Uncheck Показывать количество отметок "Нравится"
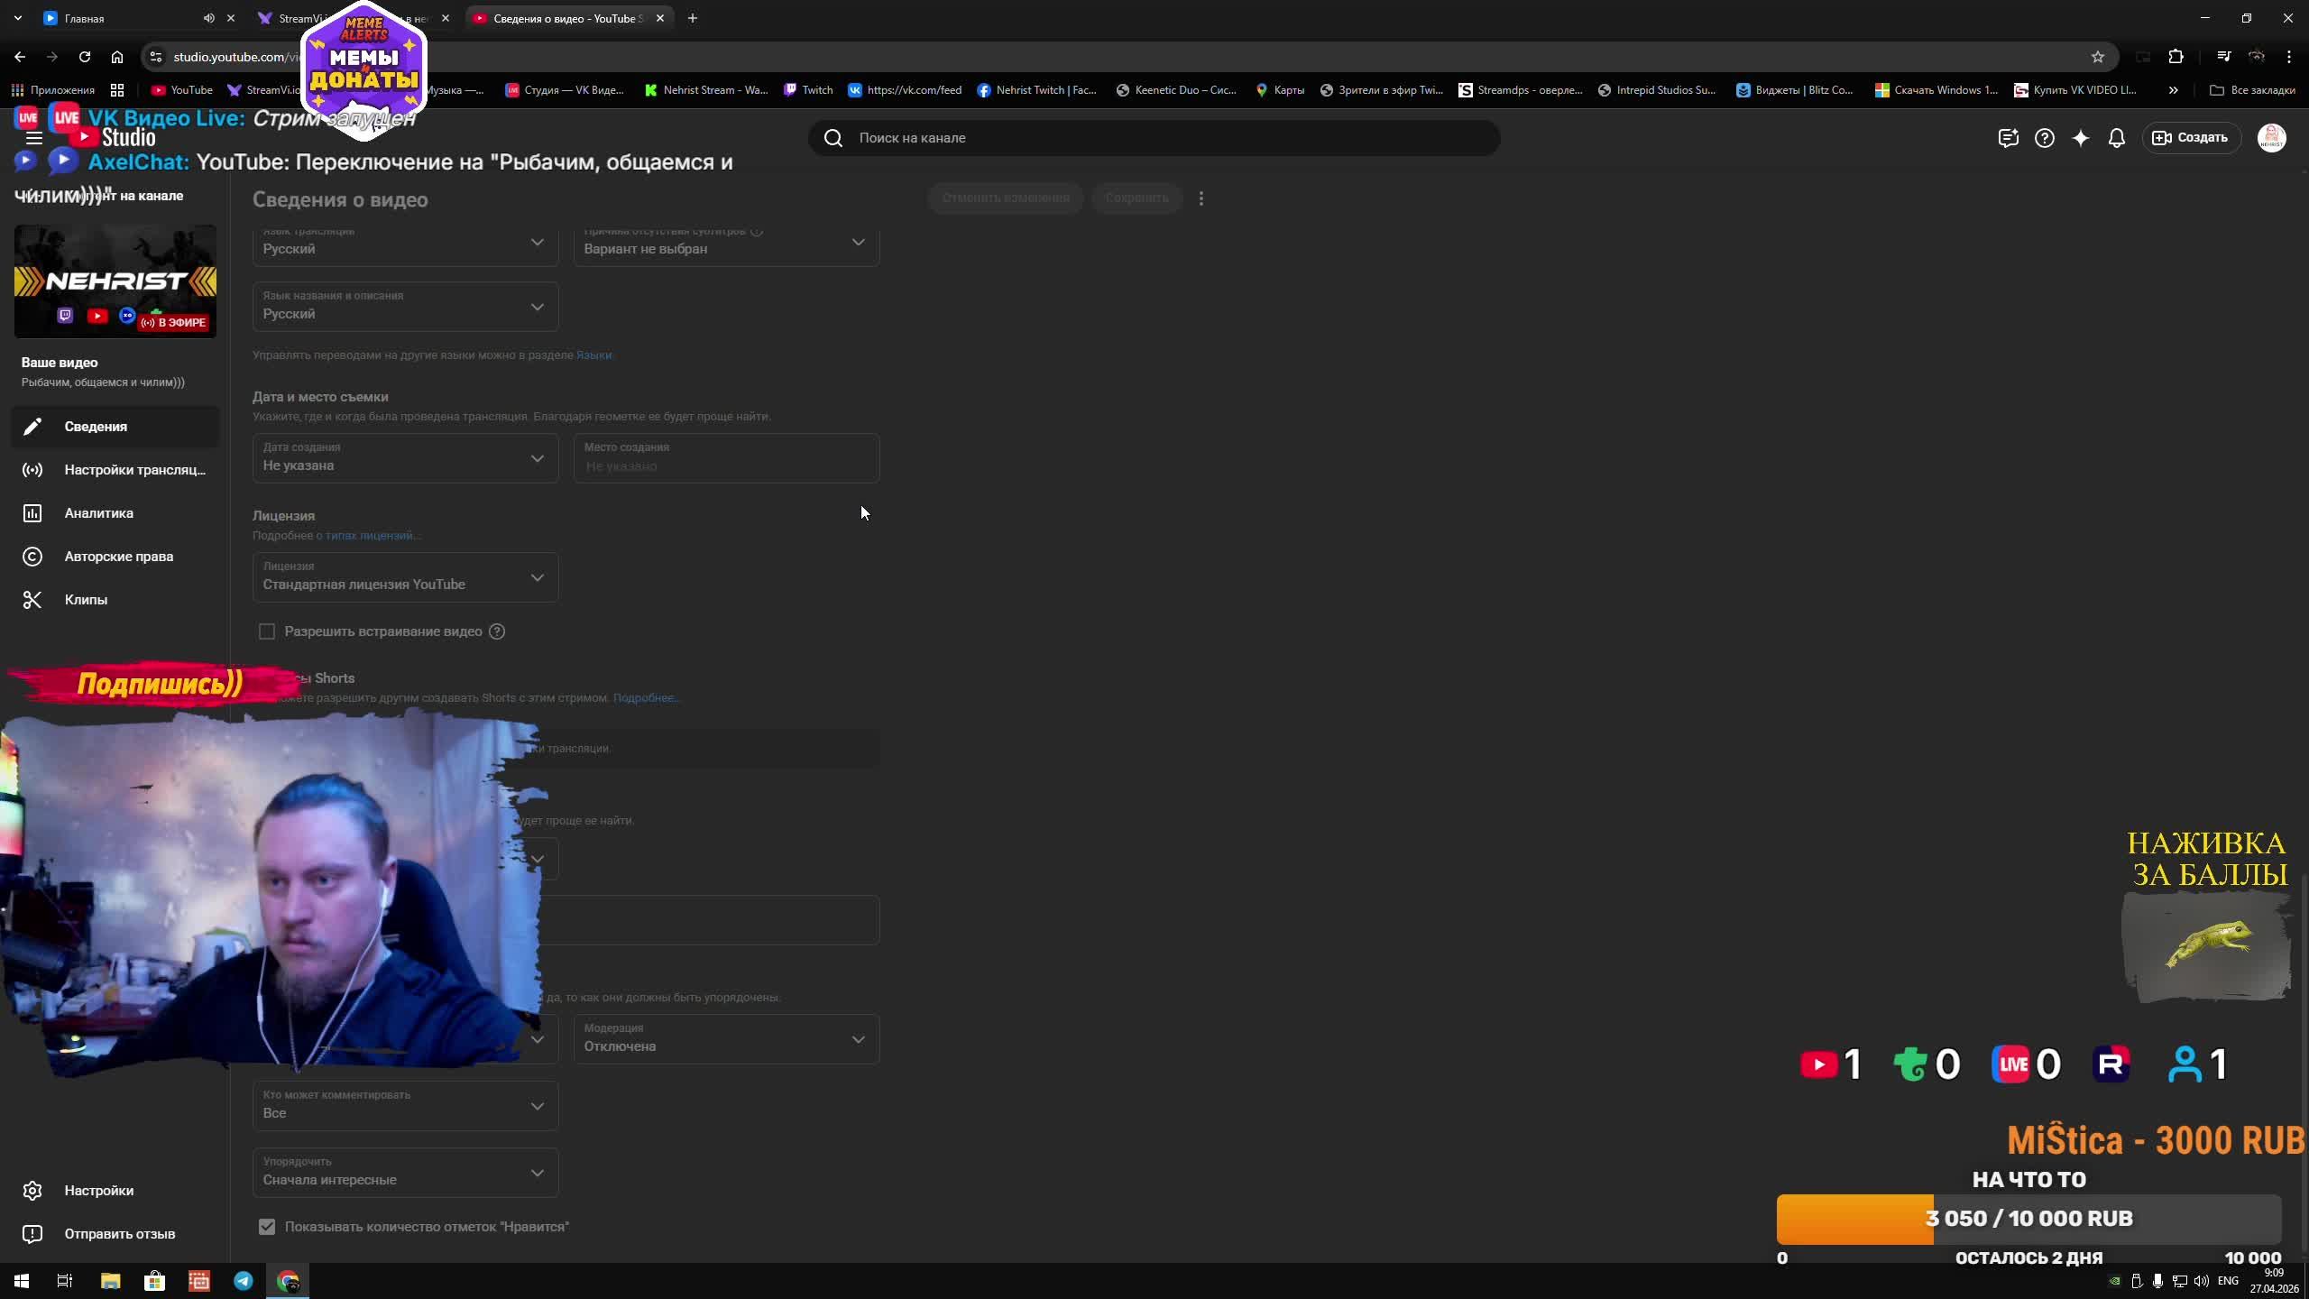This screenshot has height=1299, width=2309. [x=267, y=1227]
